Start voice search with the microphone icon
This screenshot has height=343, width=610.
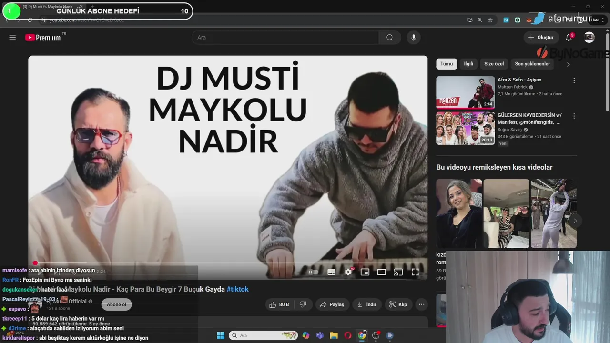pos(413,38)
